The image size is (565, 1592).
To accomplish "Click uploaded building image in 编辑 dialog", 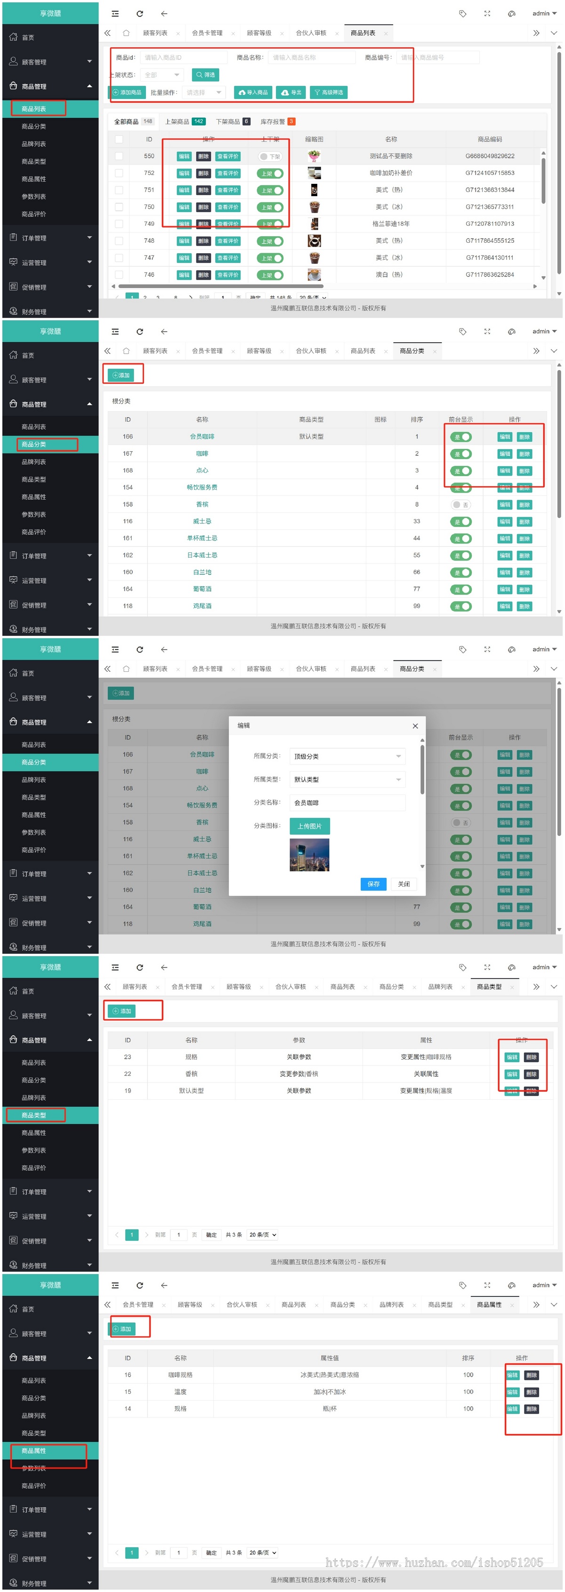I will click(x=309, y=855).
